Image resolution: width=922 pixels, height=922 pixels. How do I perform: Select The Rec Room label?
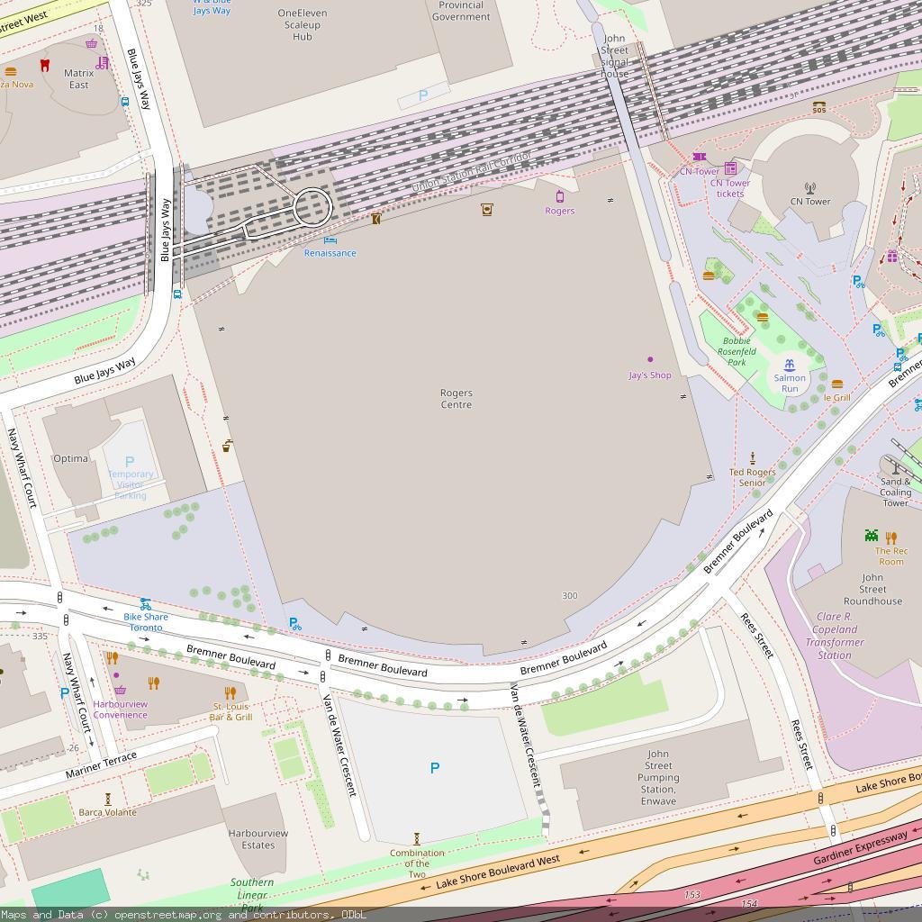[x=891, y=556]
